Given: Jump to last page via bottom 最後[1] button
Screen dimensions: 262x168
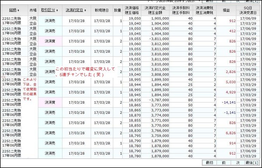Looking at the screenshot, I should tap(252, 163).
